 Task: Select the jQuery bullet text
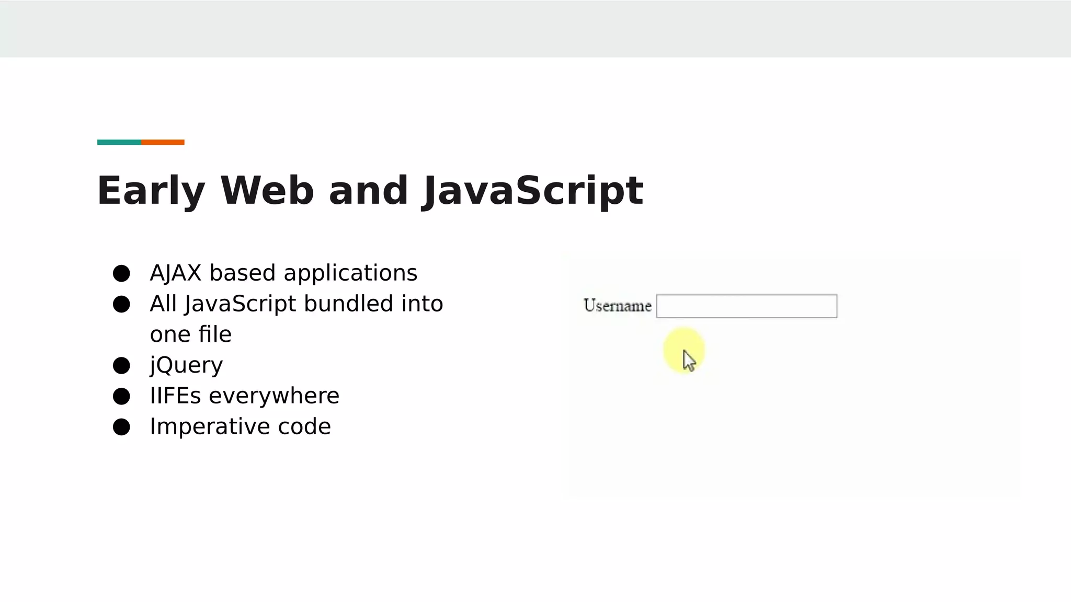click(186, 365)
